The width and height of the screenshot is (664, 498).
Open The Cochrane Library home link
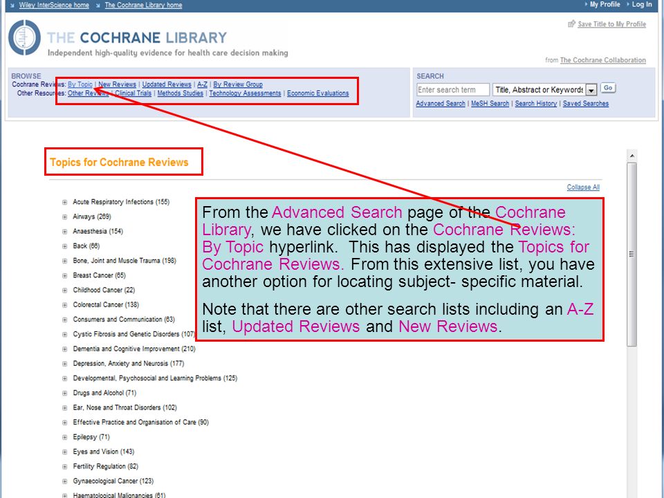click(143, 5)
